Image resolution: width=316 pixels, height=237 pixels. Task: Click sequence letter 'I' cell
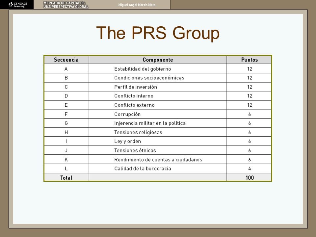coord(66,141)
